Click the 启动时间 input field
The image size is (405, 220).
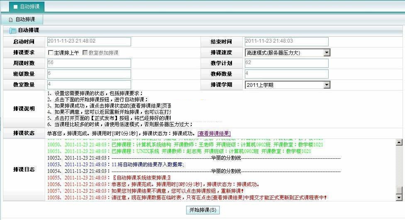pyautogui.click(x=89, y=42)
